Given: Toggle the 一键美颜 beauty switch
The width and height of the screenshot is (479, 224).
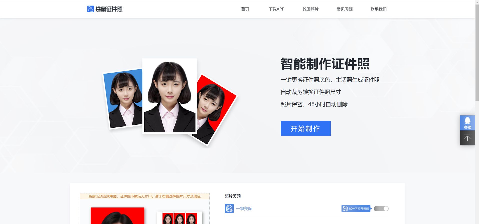Looking at the screenshot, I should pyautogui.click(x=381, y=208).
